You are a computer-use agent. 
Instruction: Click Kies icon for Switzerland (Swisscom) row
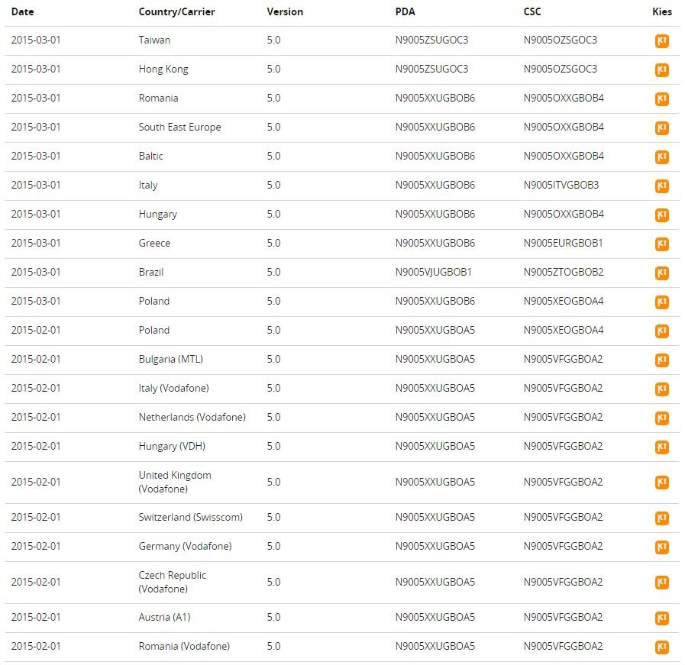(x=662, y=518)
